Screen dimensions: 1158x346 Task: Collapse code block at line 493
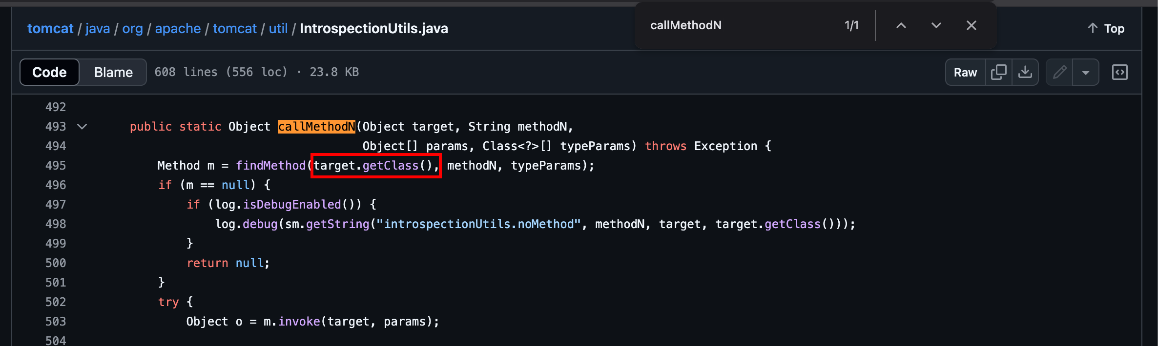tap(82, 127)
